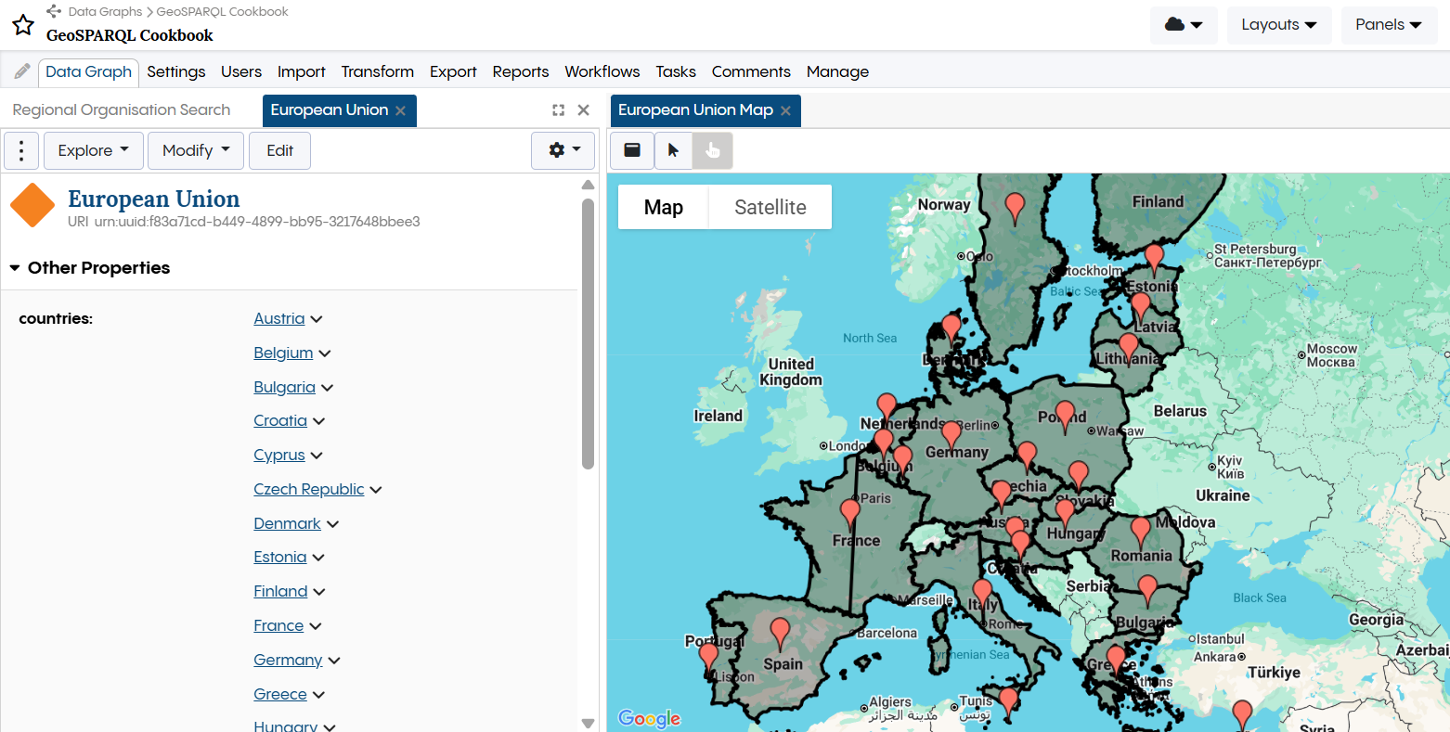Screen dimensions: 1450x732
Task: Select the European Union Map tab
Action: [x=696, y=109]
